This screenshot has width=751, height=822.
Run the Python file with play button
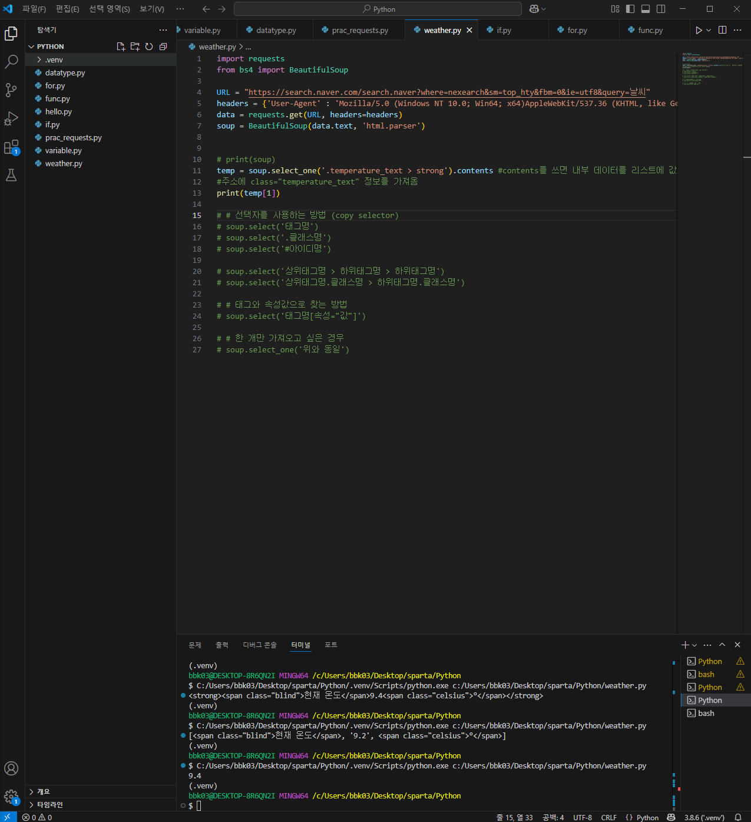click(x=699, y=30)
